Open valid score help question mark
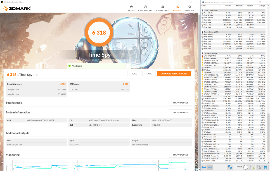The height and width of the screenshot is (171, 270). [128, 66]
